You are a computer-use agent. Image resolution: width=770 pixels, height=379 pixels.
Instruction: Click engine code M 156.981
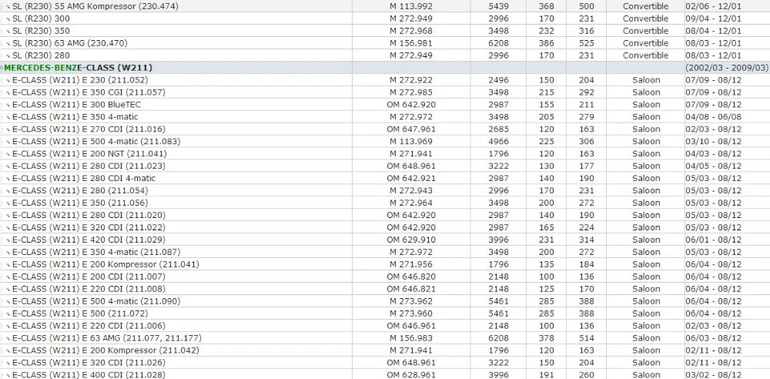click(x=411, y=43)
